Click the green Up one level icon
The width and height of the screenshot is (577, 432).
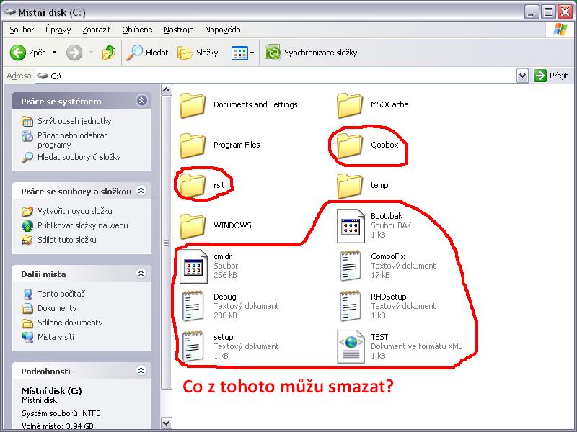(x=109, y=53)
